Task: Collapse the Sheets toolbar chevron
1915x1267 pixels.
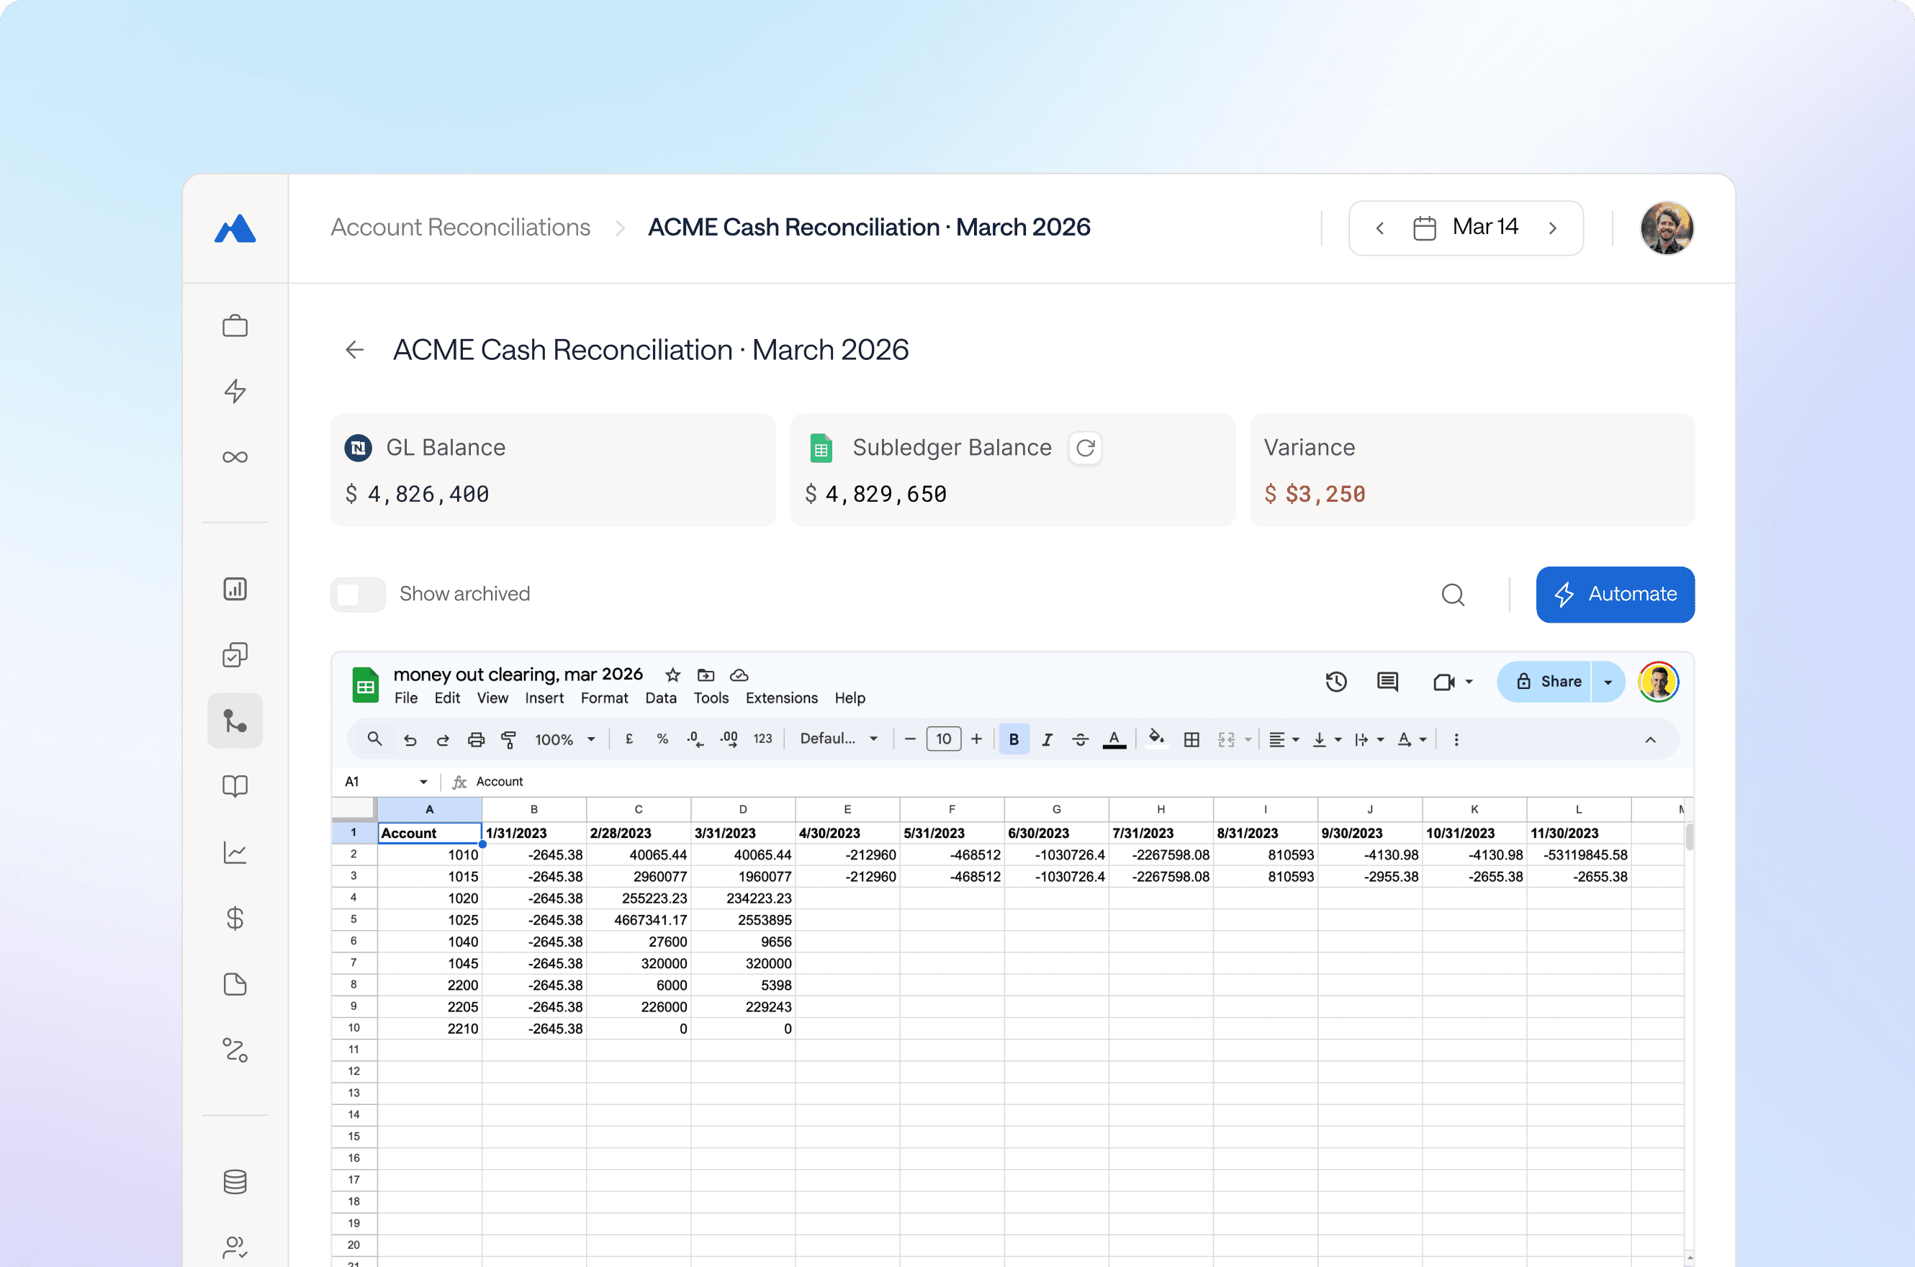Action: click(1650, 739)
